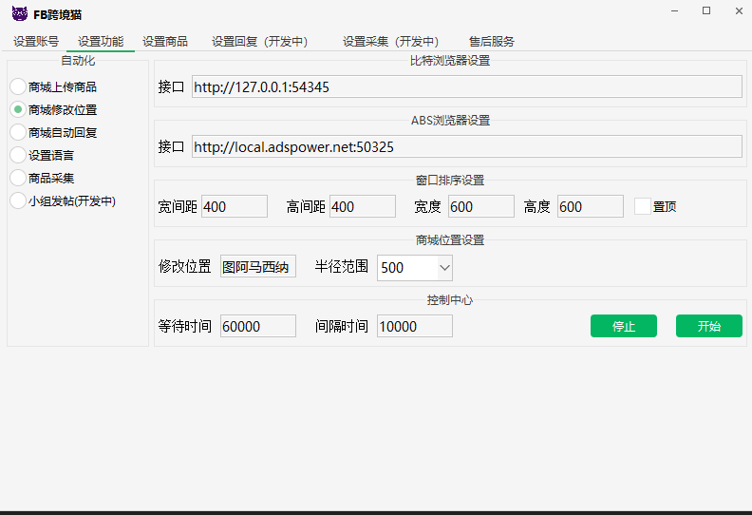Viewport: 752px width, 515px height.
Task: Go to 设置采集 (开发中) tab
Action: (390, 42)
